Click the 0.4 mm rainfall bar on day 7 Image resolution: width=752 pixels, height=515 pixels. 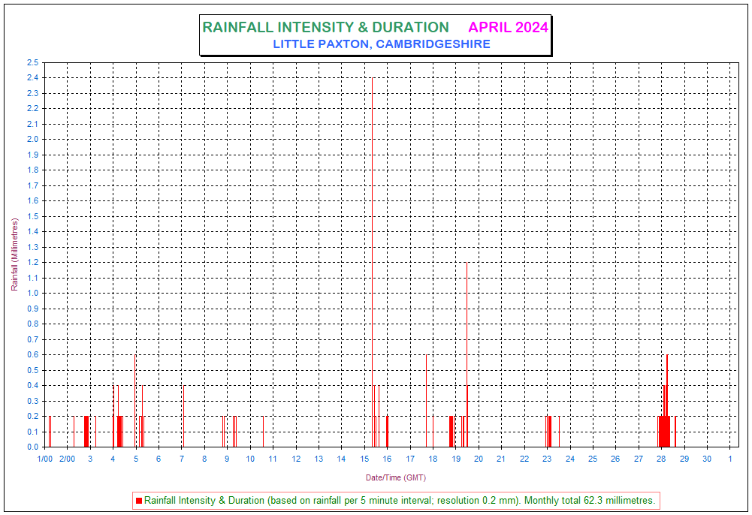click(x=183, y=417)
